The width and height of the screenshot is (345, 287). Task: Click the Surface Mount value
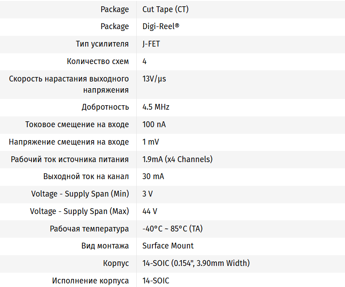(168, 246)
